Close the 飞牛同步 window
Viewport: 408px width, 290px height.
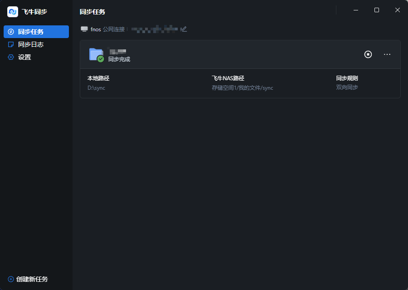click(397, 10)
